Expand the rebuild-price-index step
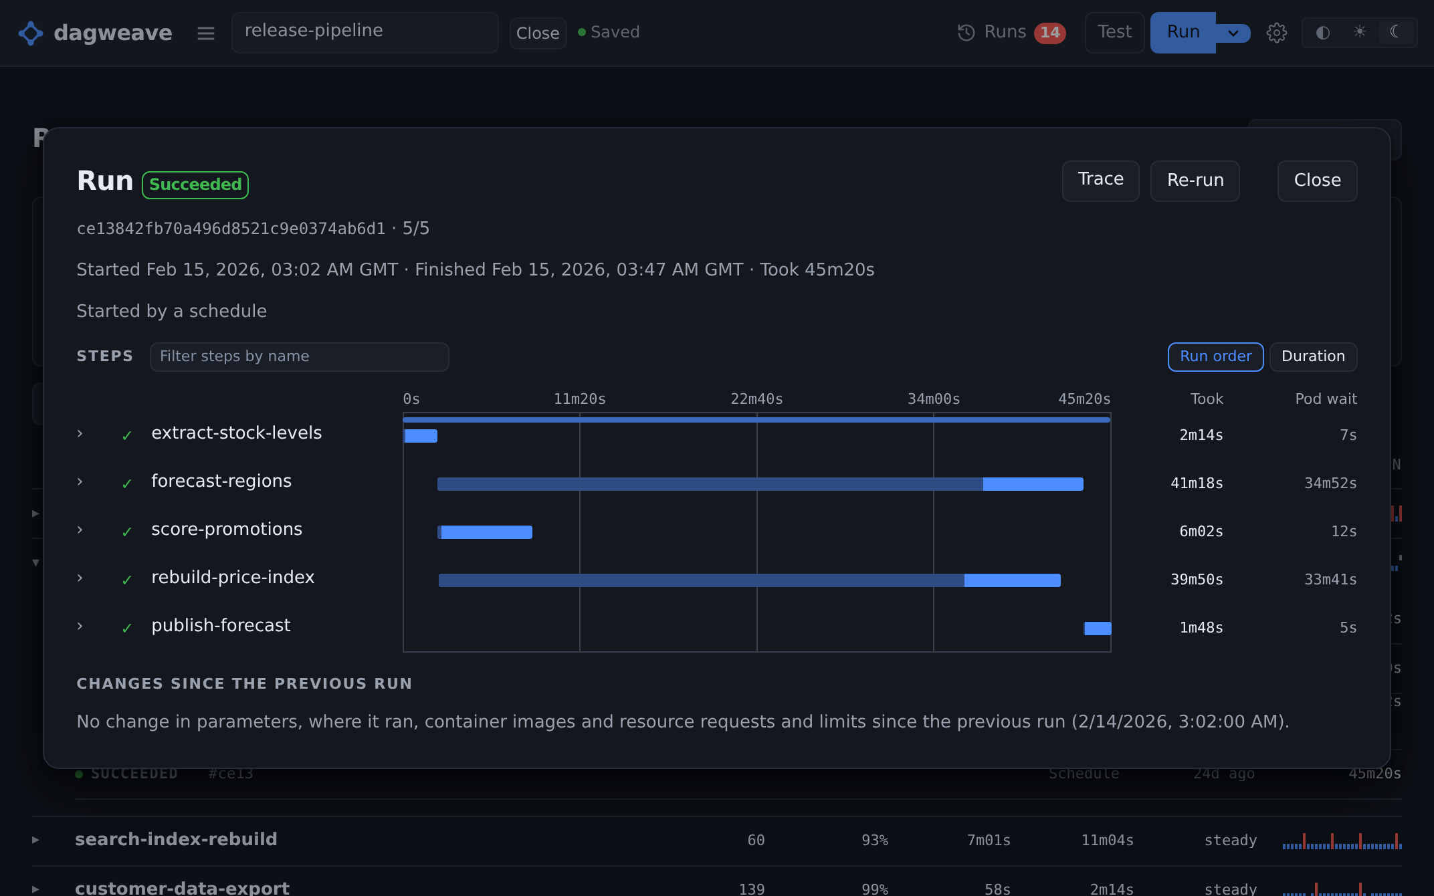The width and height of the screenshot is (1434, 896). tap(80, 578)
